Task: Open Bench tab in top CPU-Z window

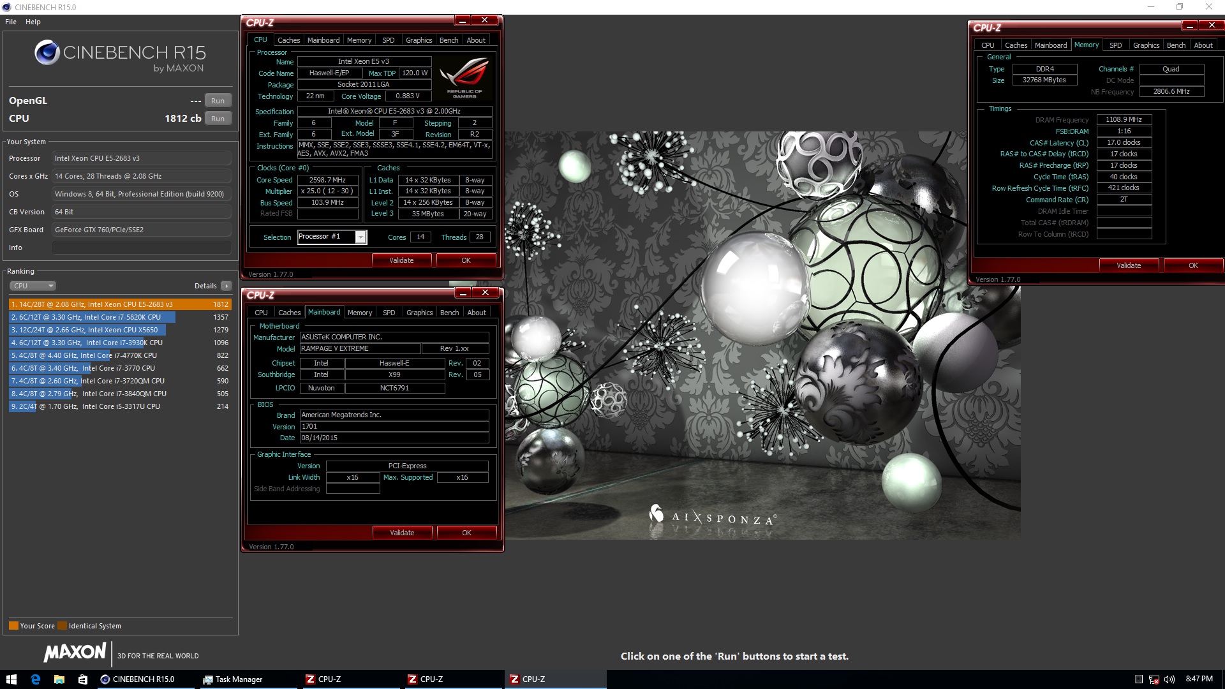Action: 449,40
